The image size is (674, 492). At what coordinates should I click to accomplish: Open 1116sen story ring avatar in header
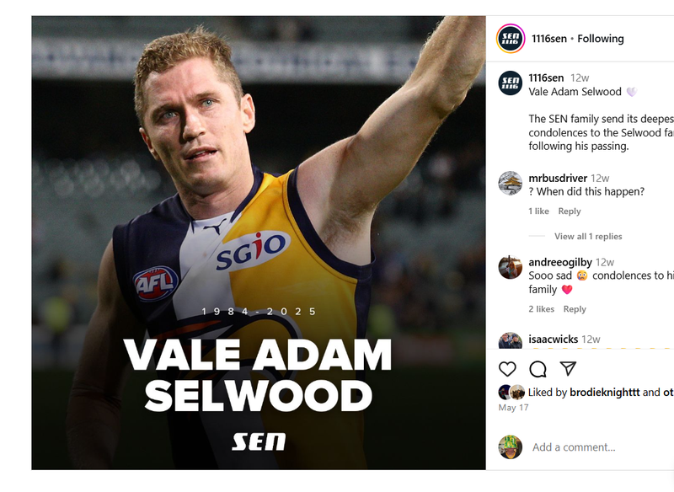coord(511,39)
